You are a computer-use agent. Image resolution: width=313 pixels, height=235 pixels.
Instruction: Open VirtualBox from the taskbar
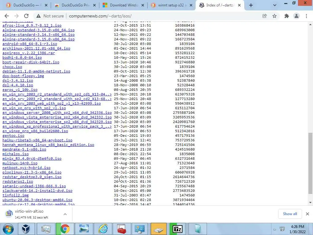(26, 229)
